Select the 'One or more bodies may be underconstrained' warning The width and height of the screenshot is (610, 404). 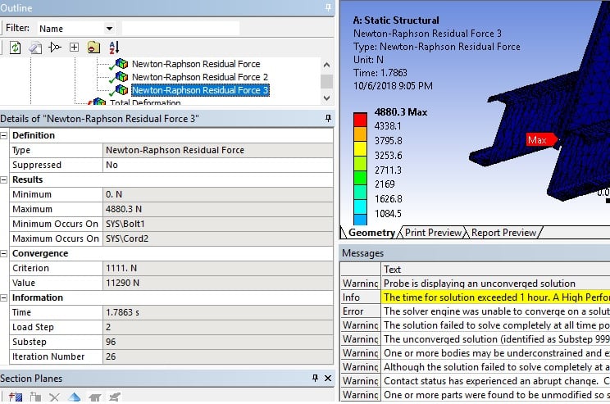point(495,353)
